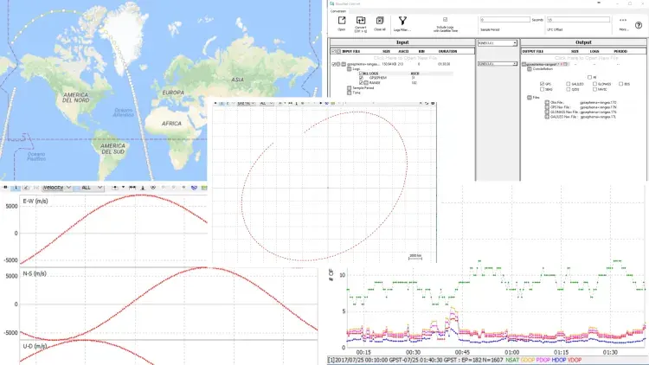Select the highlighted solution 1 button in the Velocity toolbar
The image size is (649, 365).
[16, 188]
